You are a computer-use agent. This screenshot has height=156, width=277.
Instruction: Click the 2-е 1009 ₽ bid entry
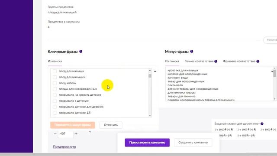[247, 130]
